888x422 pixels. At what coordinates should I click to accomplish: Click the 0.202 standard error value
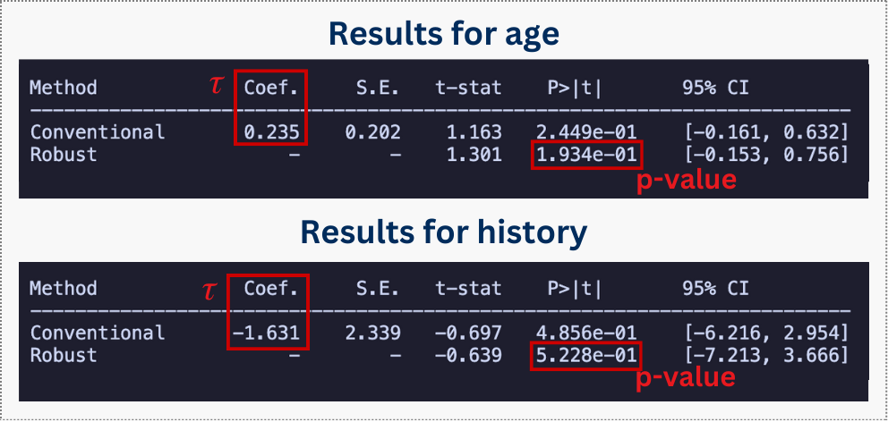(x=372, y=132)
